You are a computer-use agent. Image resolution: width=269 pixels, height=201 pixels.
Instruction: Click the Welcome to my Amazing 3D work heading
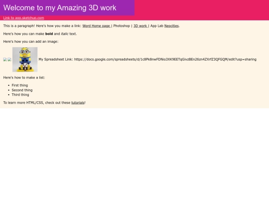click(60, 7)
